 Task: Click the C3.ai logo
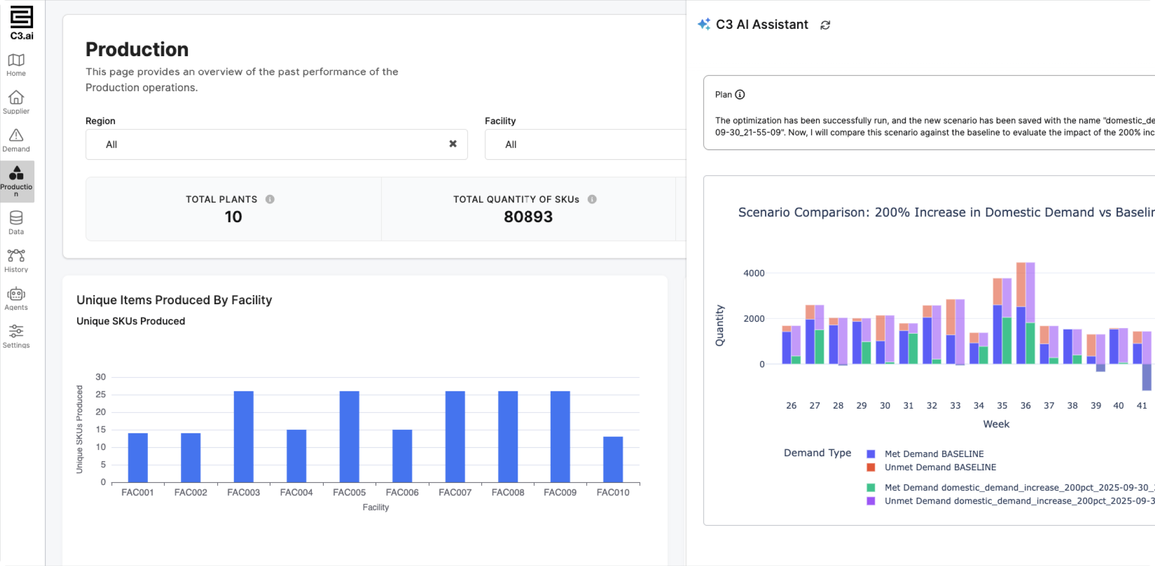[x=21, y=23]
